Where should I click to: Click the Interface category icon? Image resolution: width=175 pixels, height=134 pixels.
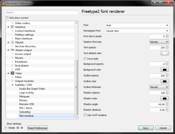[x=12, y=27]
